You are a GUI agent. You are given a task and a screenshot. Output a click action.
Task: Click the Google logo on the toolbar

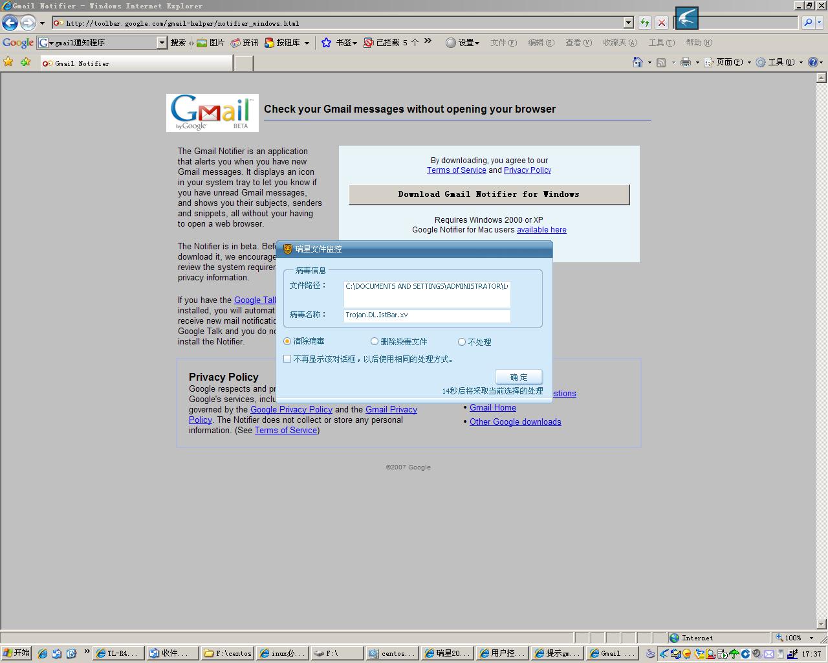click(x=18, y=43)
